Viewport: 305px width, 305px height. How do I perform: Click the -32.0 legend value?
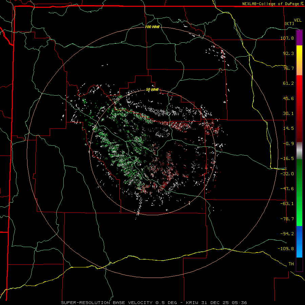[x=287, y=174]
